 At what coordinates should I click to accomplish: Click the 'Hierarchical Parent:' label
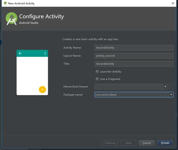point(75,87)
